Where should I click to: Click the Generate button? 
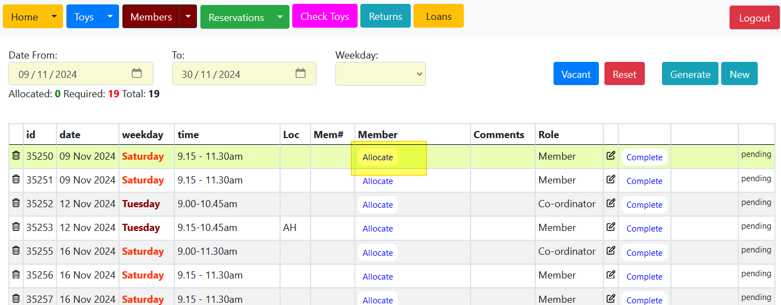coord(690,74)
